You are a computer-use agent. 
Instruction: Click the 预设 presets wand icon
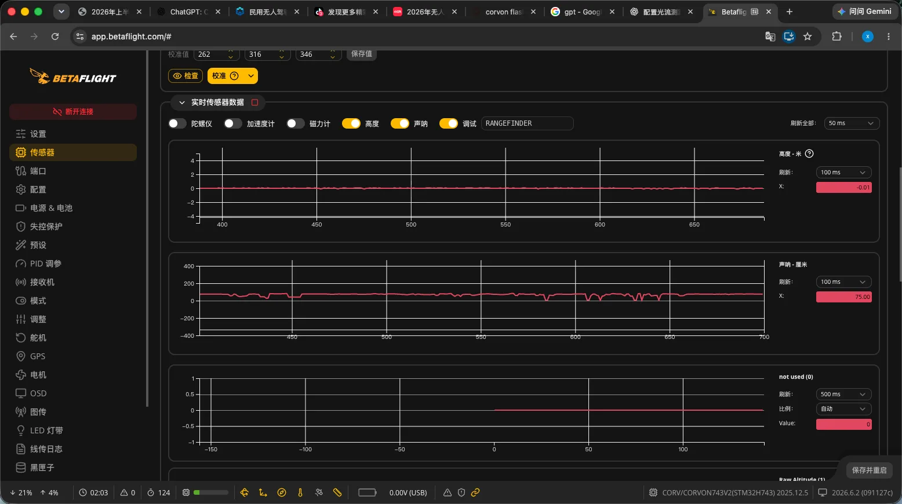[21, 245]
